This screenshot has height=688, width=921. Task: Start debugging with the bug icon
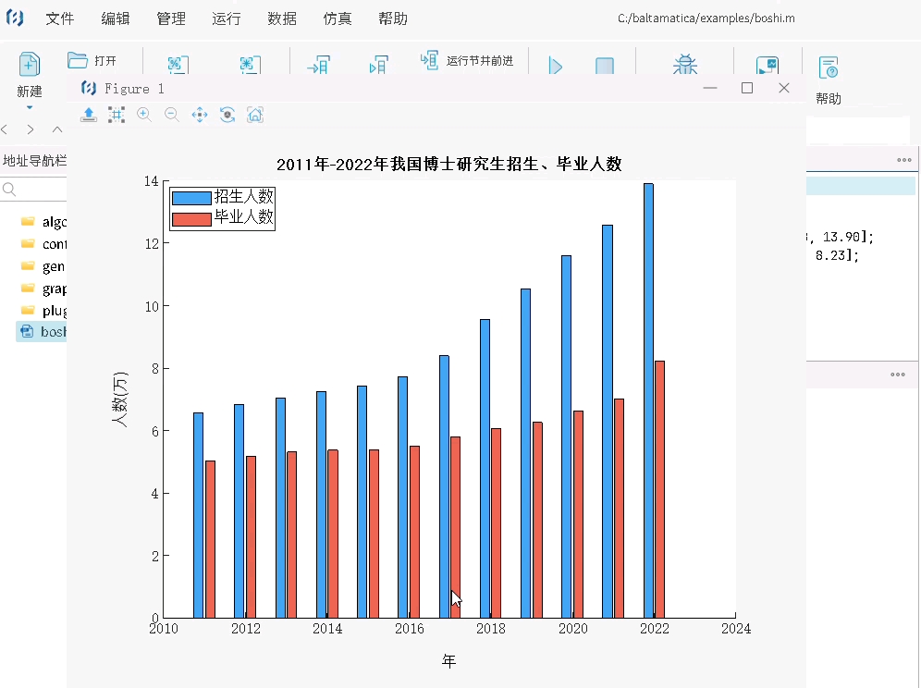(x=685, y=65)
